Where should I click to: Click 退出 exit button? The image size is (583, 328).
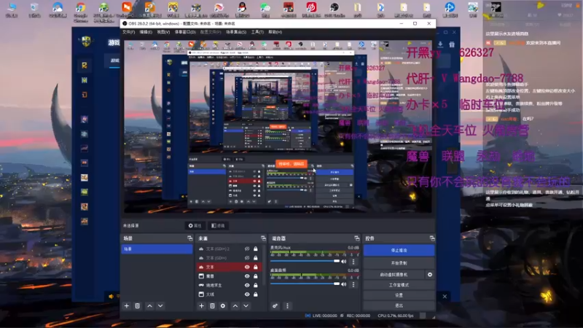[399, 305]
